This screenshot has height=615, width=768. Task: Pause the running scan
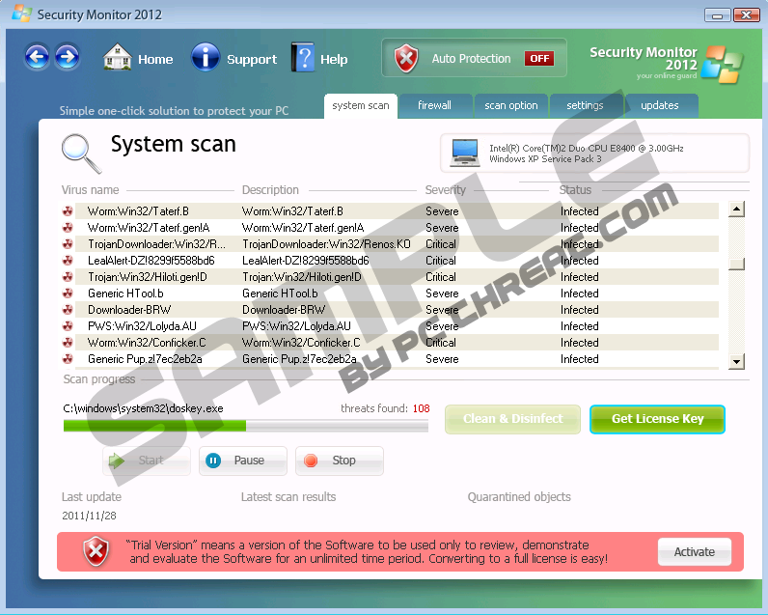243,461
